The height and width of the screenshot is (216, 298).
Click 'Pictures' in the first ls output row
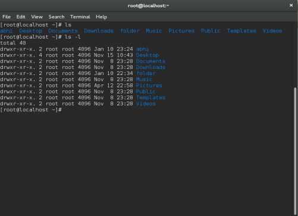tap(181, 31)
